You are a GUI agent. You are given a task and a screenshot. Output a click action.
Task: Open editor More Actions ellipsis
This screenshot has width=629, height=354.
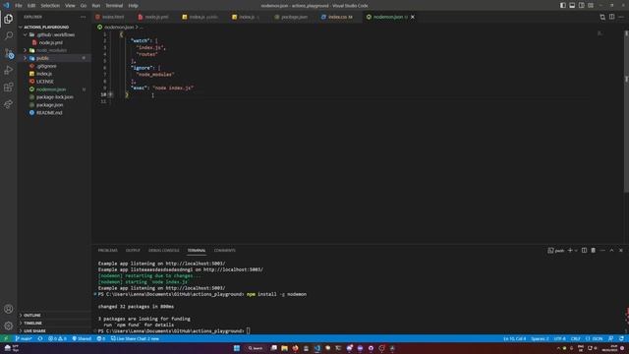click(x=621, y=17)
